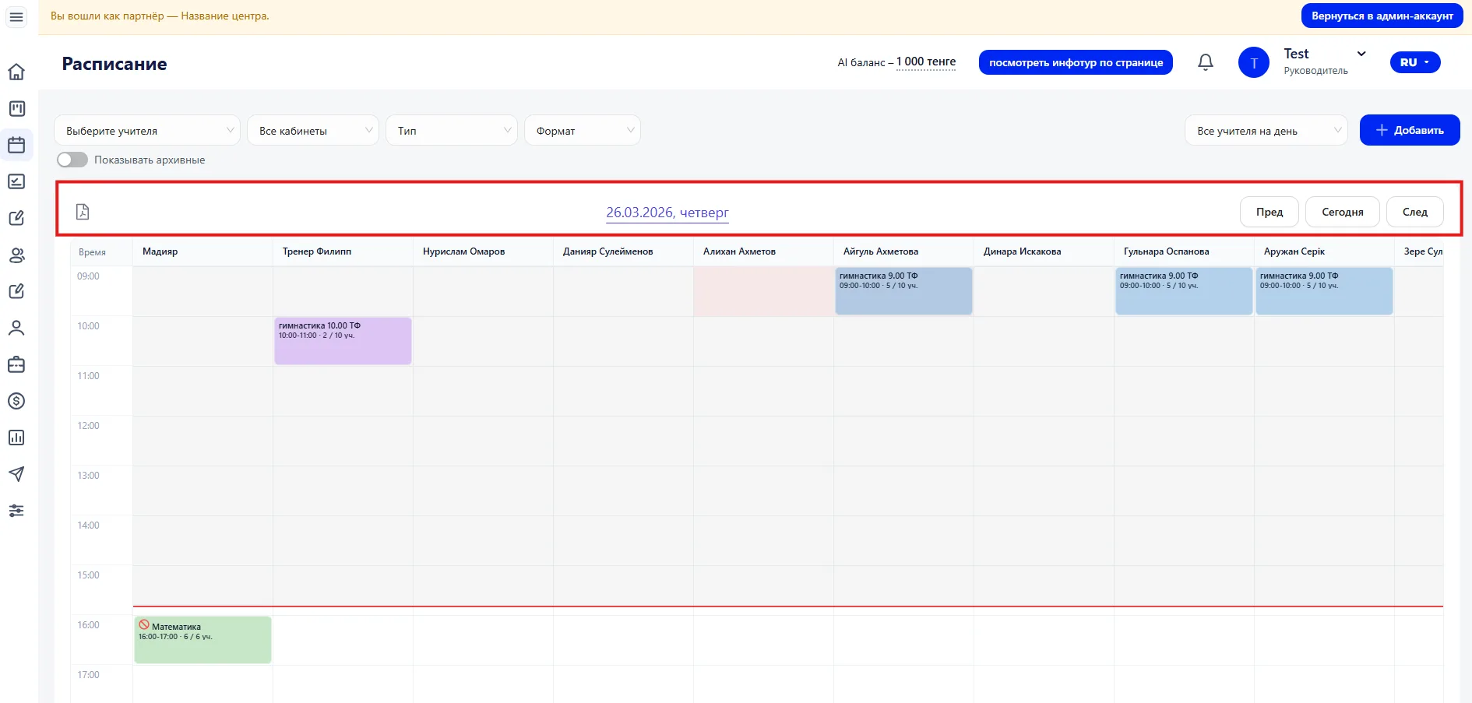Open the dollar finance sidebar icon

16,401
